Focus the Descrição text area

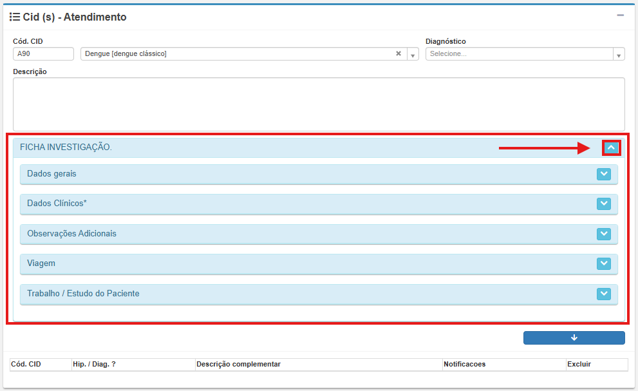(x=319, y=104)
